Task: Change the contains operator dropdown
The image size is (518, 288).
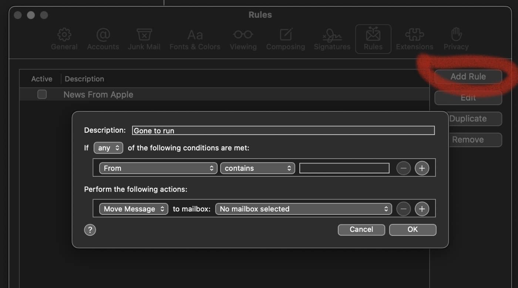Action: (x=257, y=168)
